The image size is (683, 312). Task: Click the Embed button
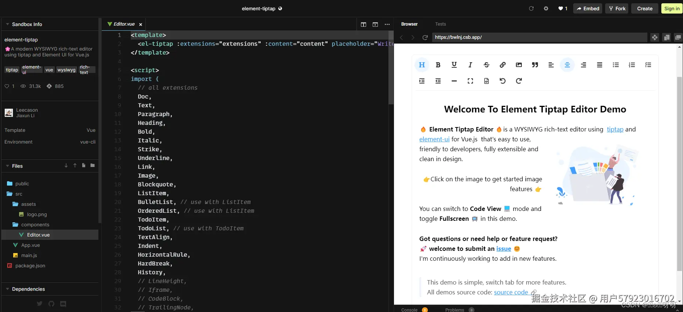click(588, 8)
